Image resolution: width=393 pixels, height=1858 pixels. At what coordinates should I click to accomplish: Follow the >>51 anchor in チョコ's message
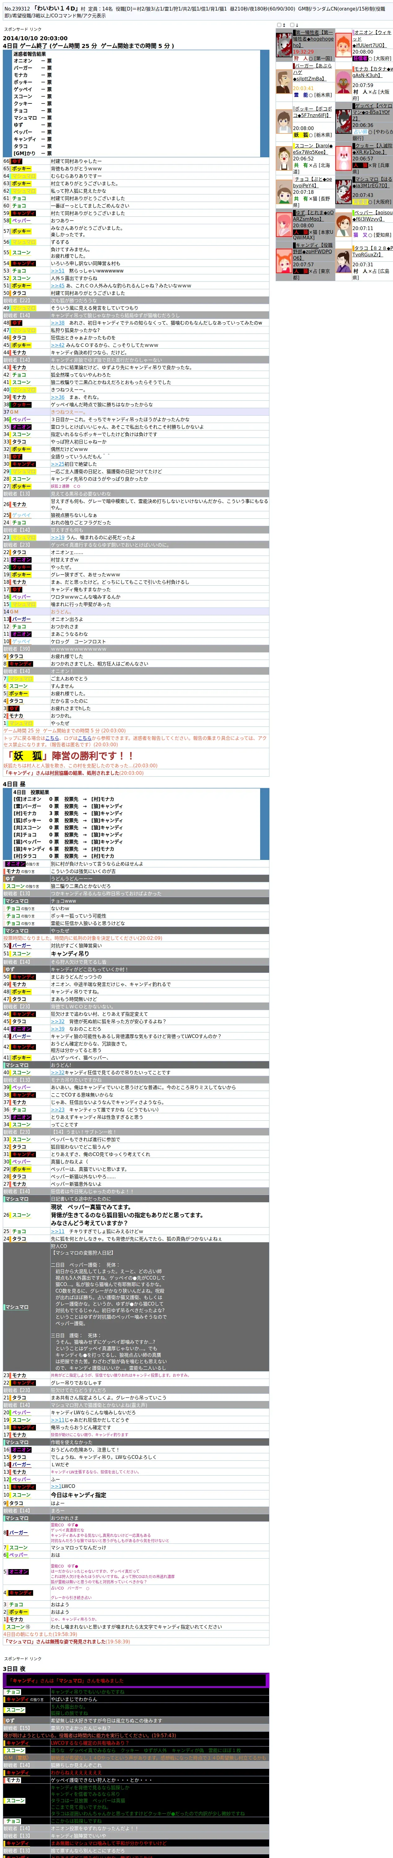pyautogui.click(x=58, y=271)
